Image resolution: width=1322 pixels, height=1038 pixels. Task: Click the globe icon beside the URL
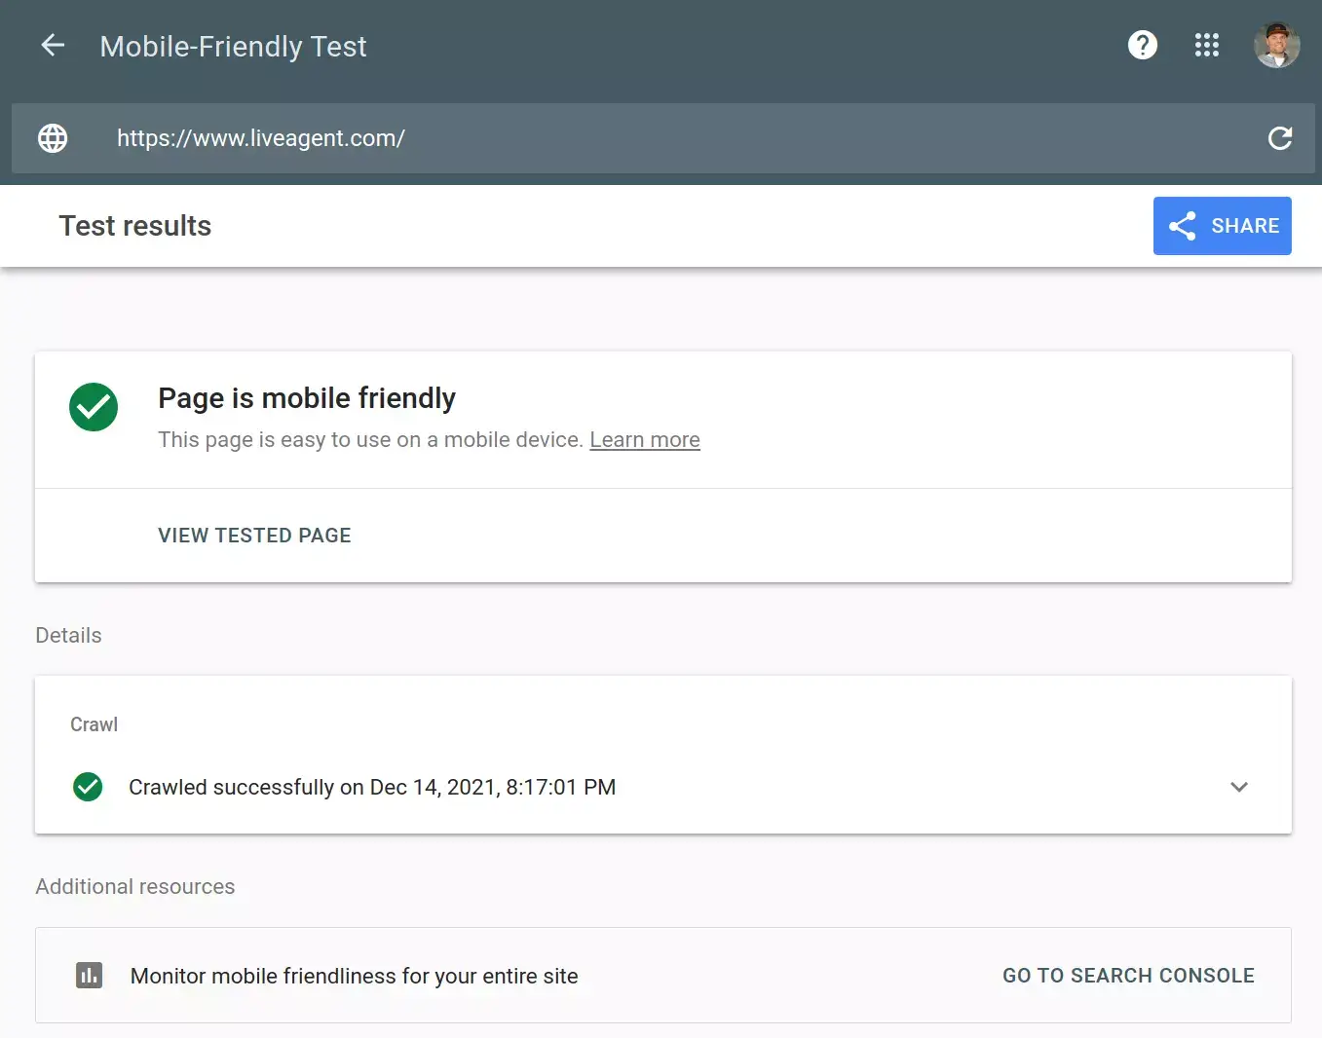coord(53,138)
